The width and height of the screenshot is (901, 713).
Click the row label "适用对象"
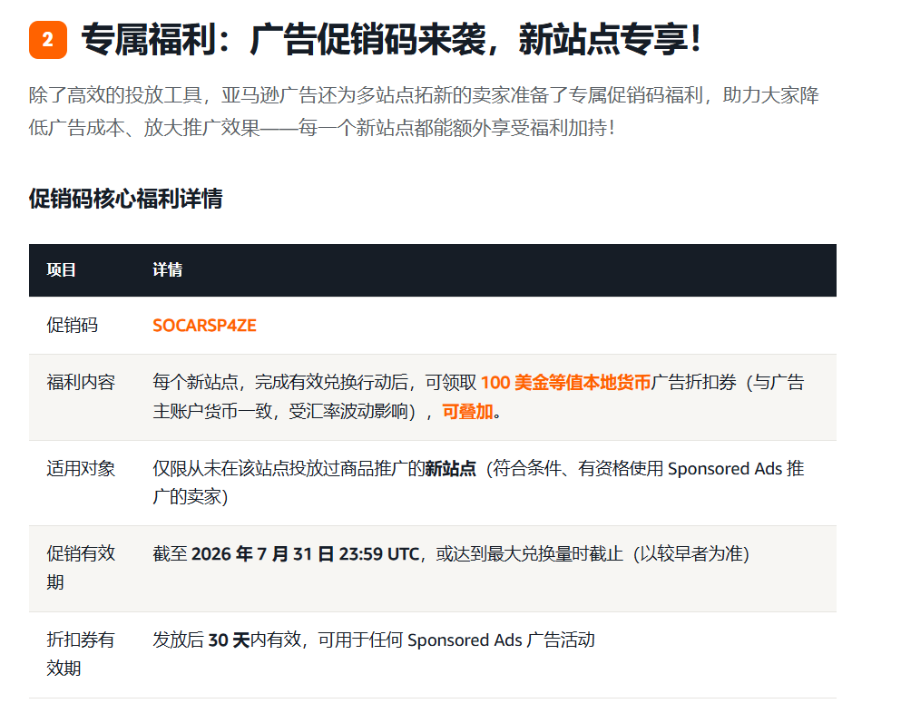click(x=81, y=469)
